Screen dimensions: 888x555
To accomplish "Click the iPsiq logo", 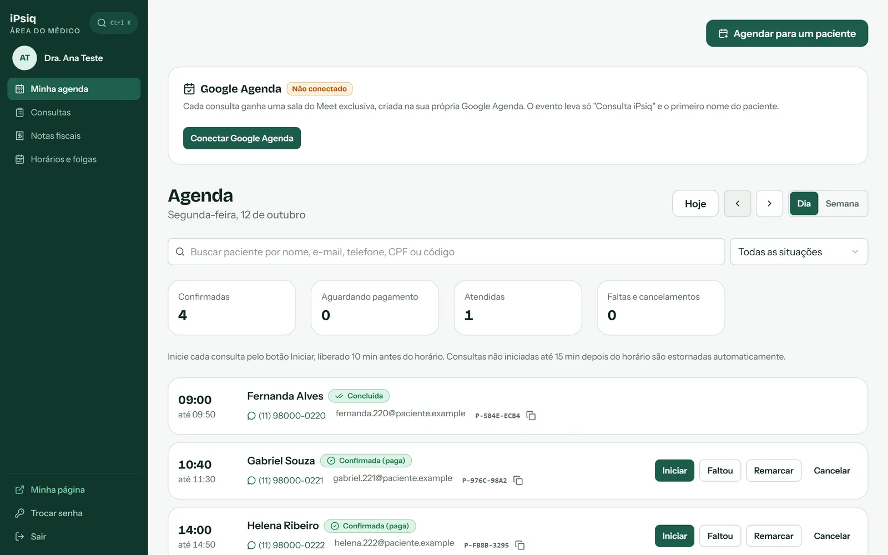I will click(23, 18).
